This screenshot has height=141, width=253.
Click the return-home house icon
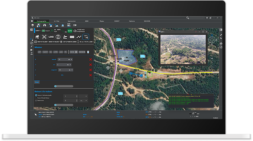pyautogui.click(x=37, y=37)
